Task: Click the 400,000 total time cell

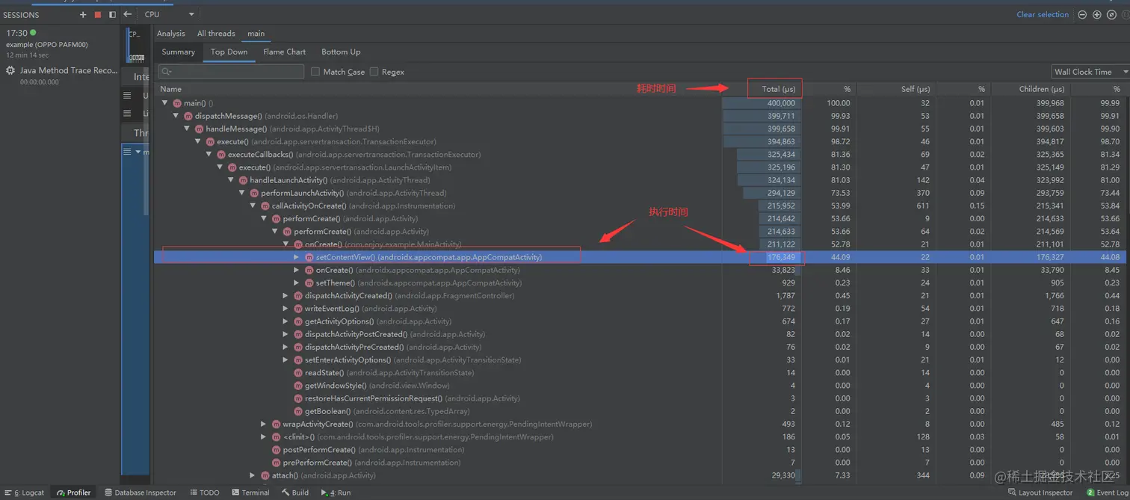Action: point(762,103)
